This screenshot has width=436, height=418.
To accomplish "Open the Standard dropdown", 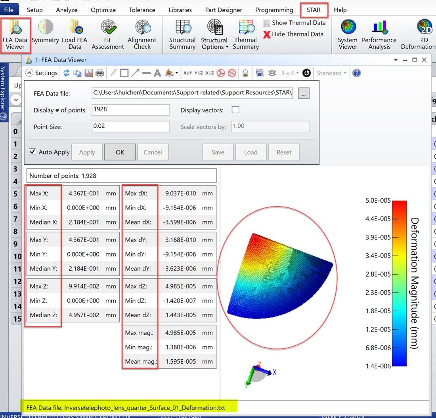I will click(331, 73).
